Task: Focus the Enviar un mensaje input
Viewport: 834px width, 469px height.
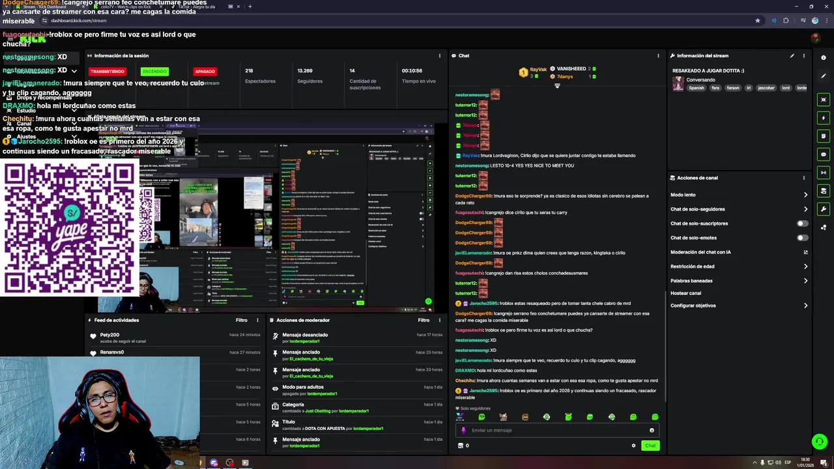Action: click(557, 430)
